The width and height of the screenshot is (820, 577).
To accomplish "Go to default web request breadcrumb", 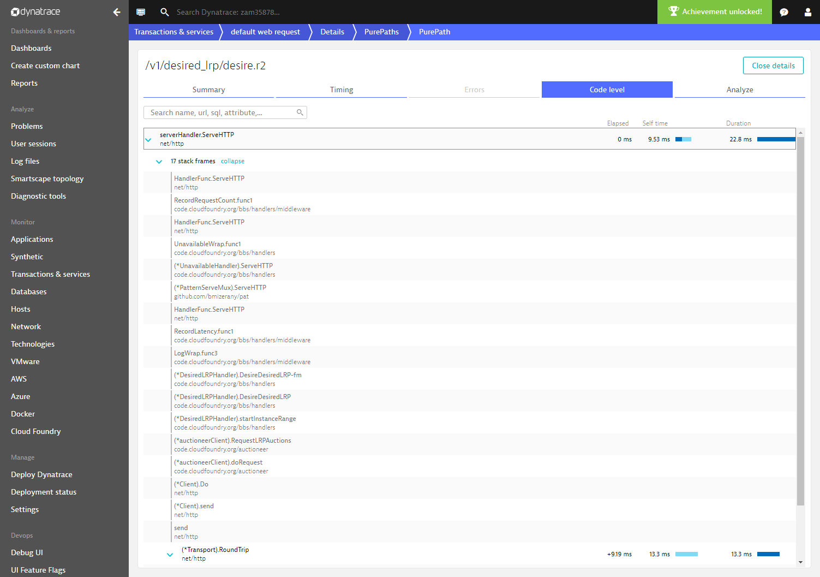I will (x=265, y=32).
